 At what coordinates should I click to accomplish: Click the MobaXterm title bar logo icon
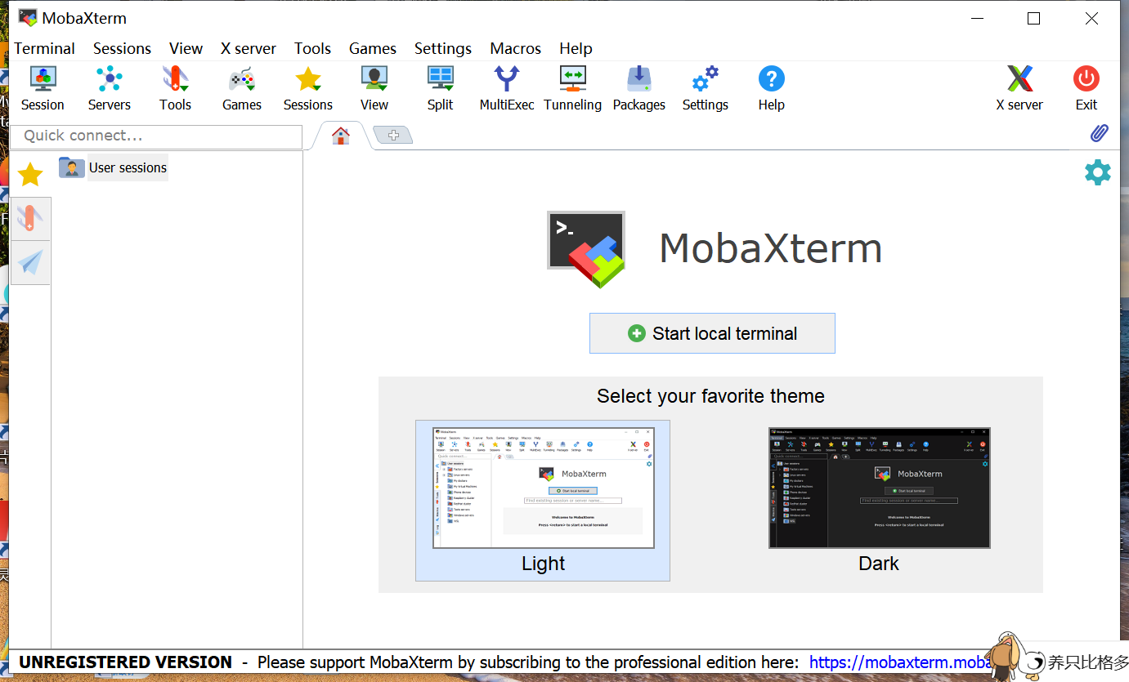[28, 17]
